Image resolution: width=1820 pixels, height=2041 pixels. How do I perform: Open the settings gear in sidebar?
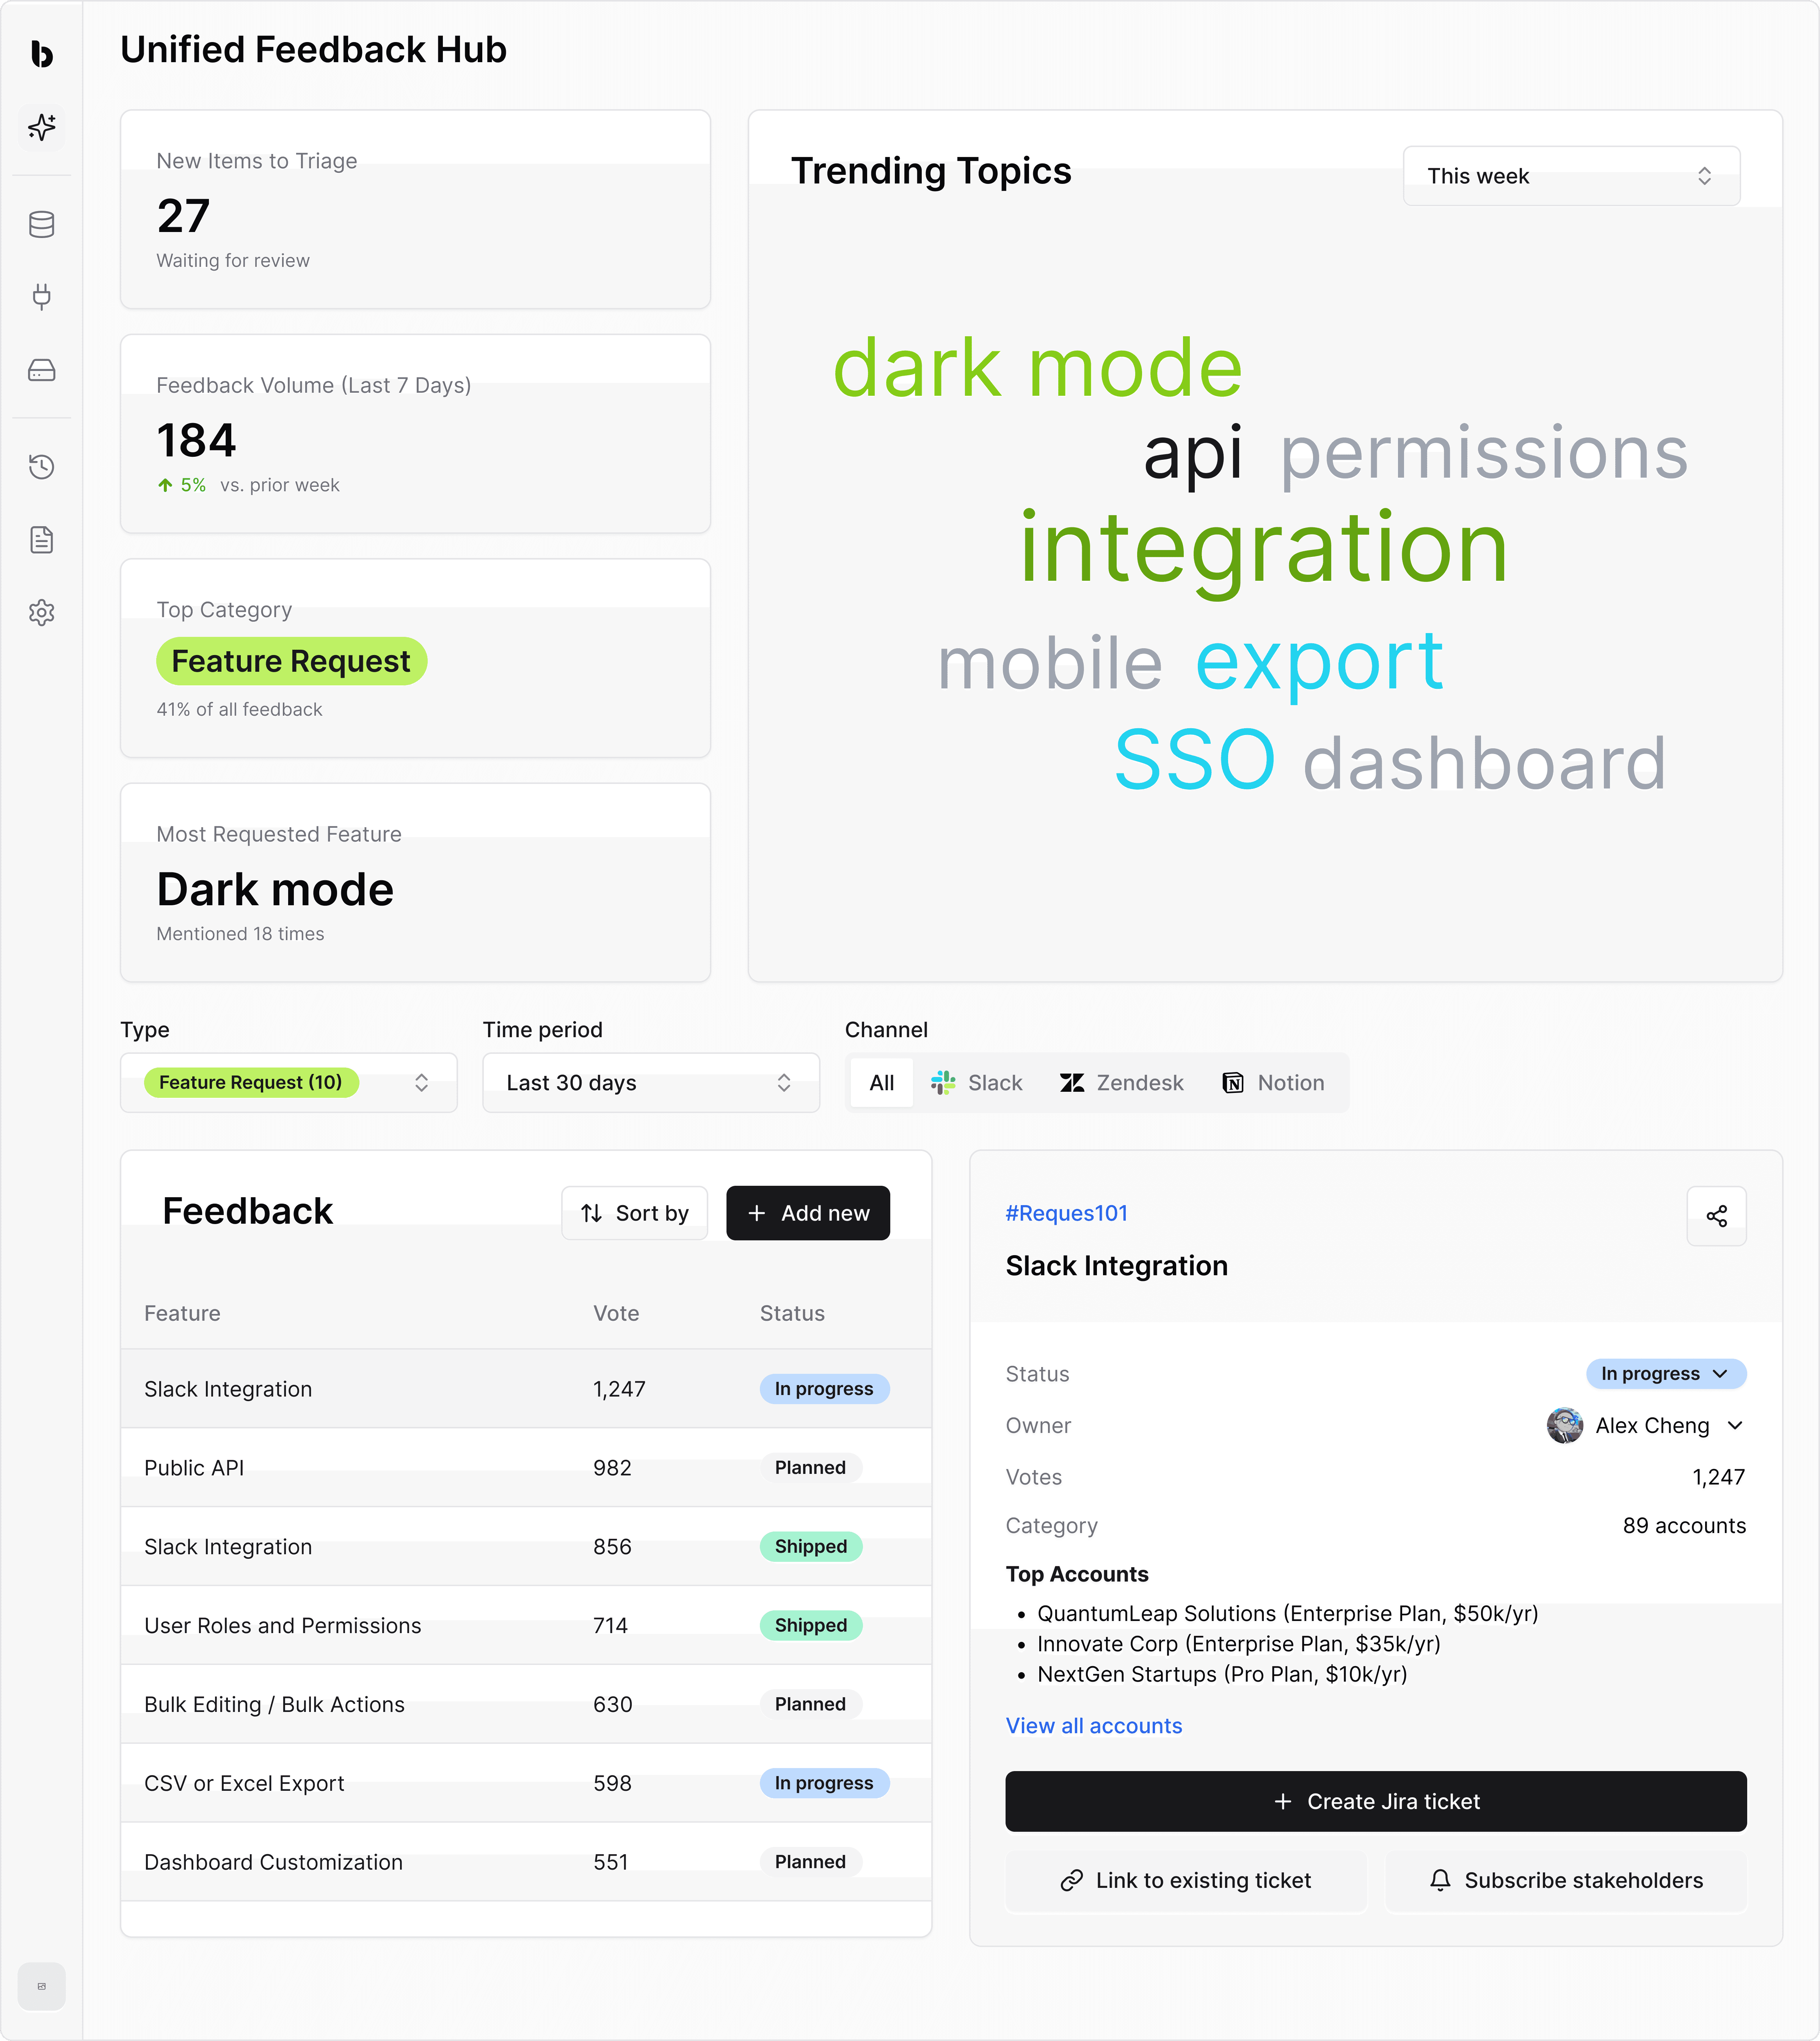(x=41, y=612)
